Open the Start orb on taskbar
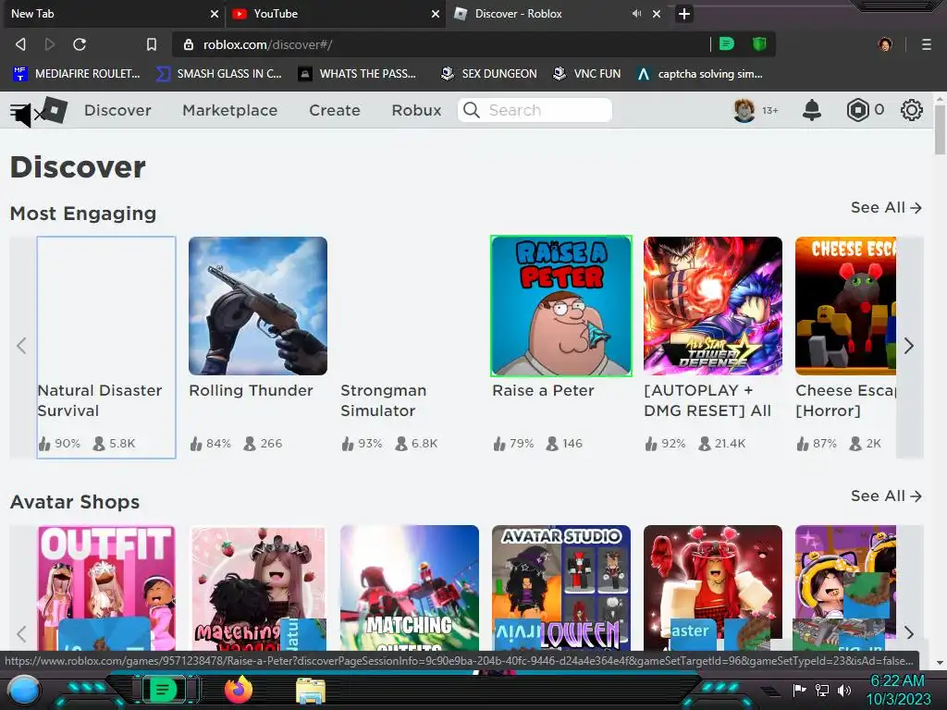This screenshot has height=710, width=947. pyautogui.click(x=23, y=690)
